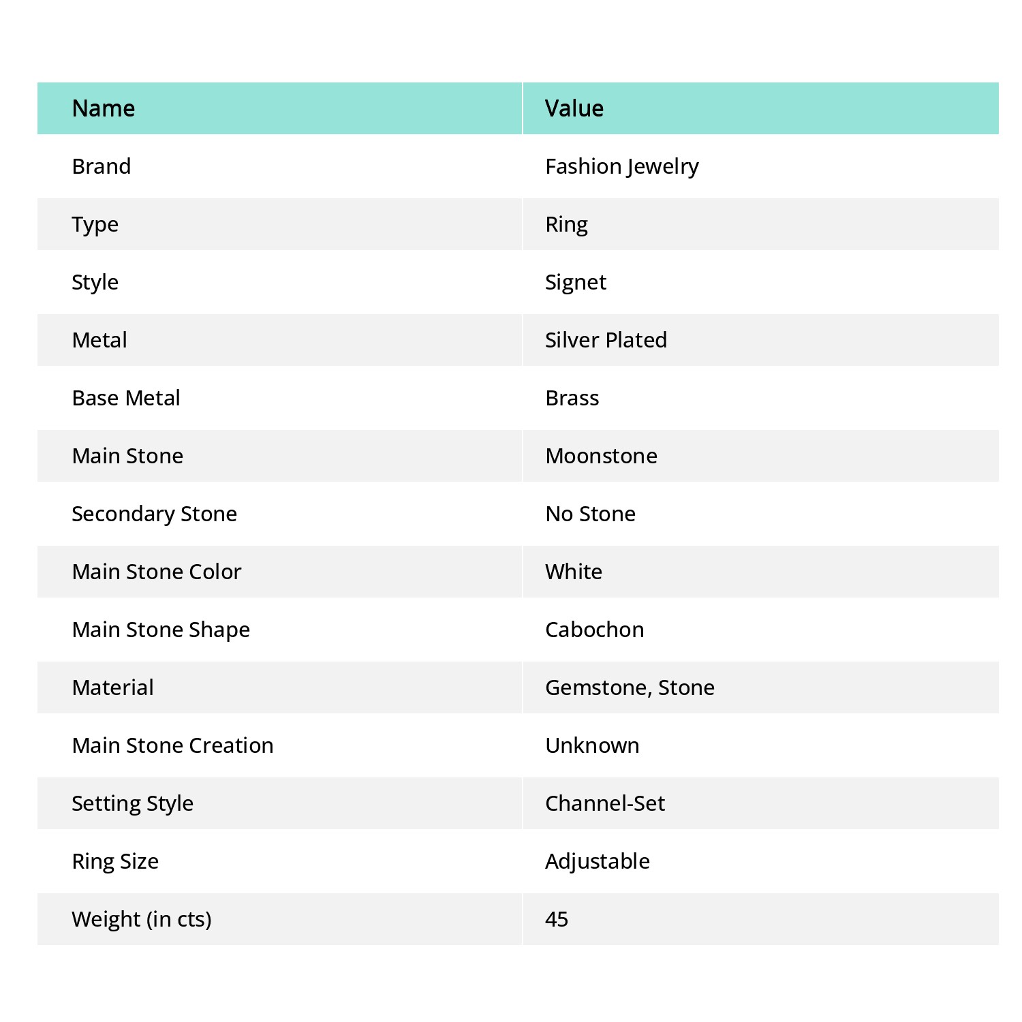
Task: Select the Adjustable ring size value
Action: 598,861
